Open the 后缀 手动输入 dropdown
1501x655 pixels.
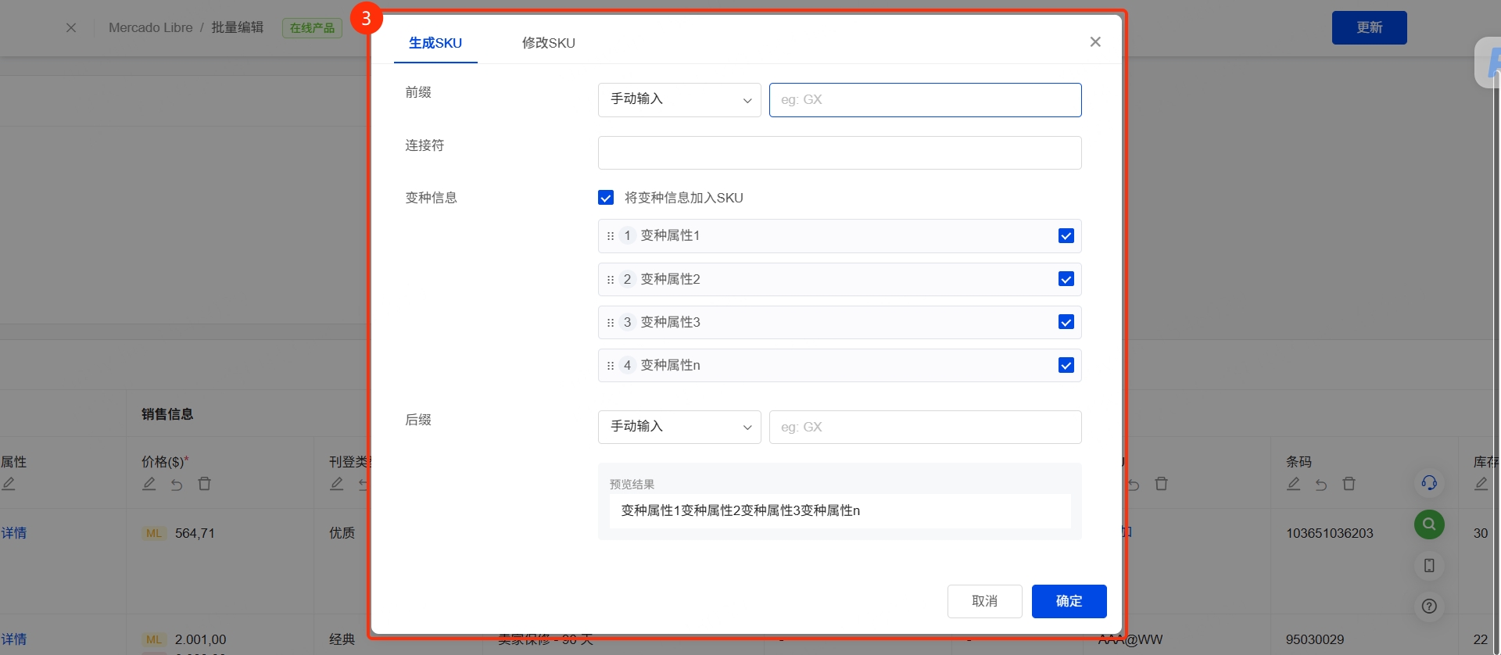[679, 427]
